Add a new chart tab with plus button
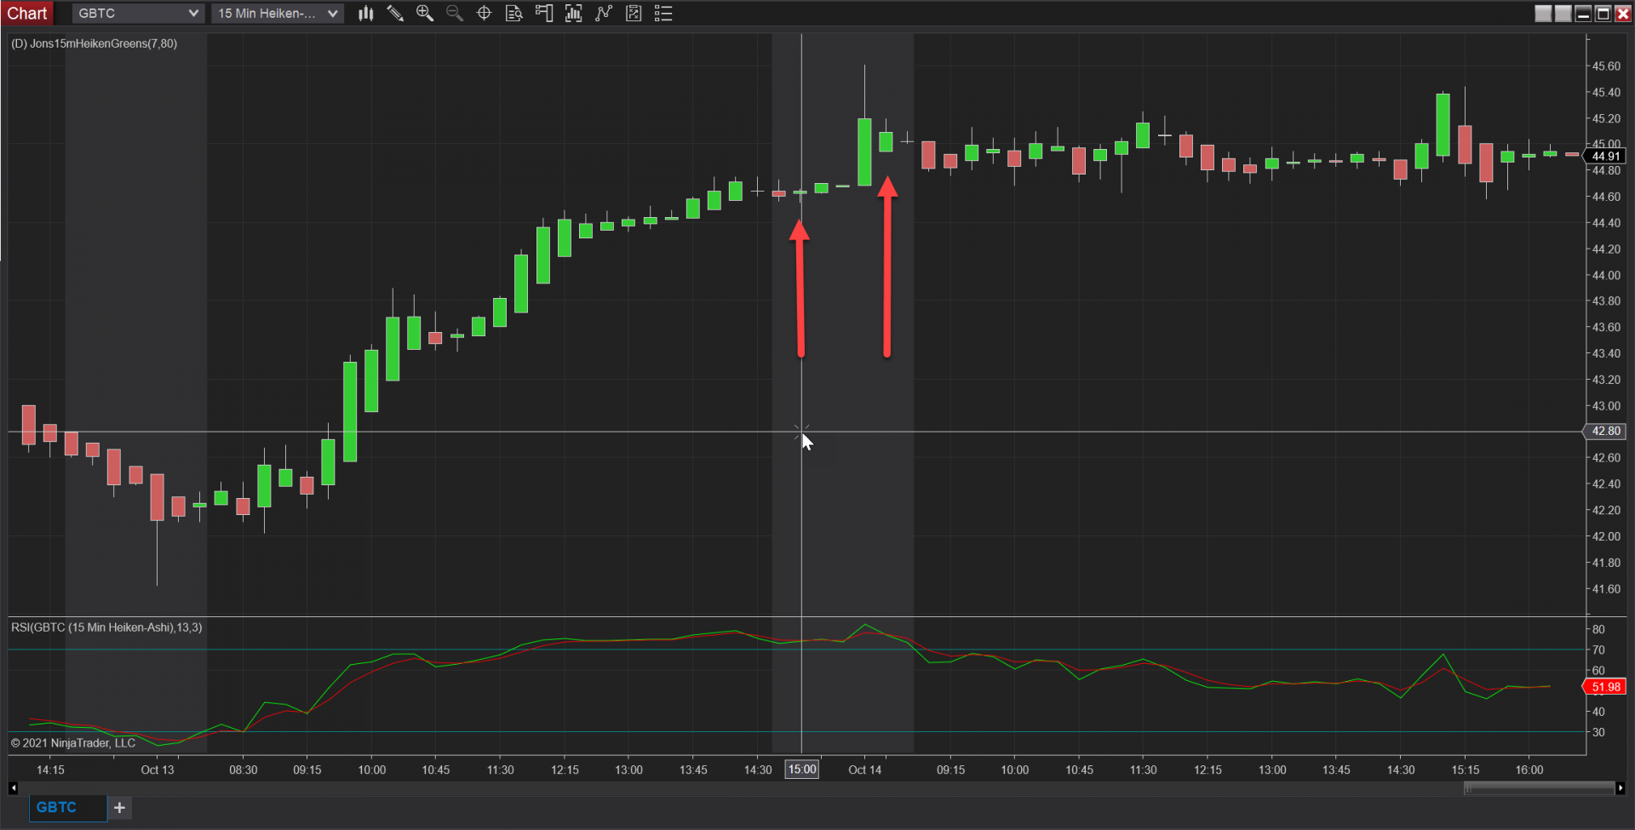This screenshot has height=830, width=1635. click(120, 807)
